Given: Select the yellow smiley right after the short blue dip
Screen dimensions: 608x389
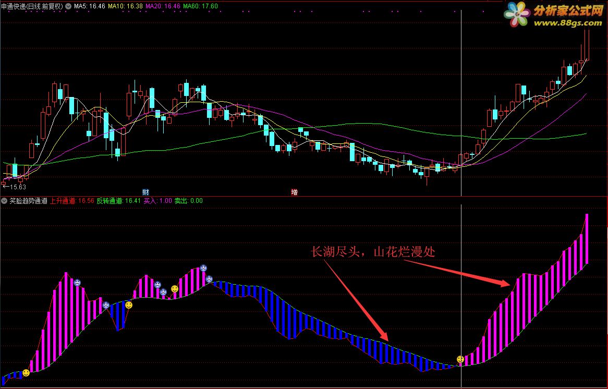Looking at the screenshot, I should click(129, 305).
